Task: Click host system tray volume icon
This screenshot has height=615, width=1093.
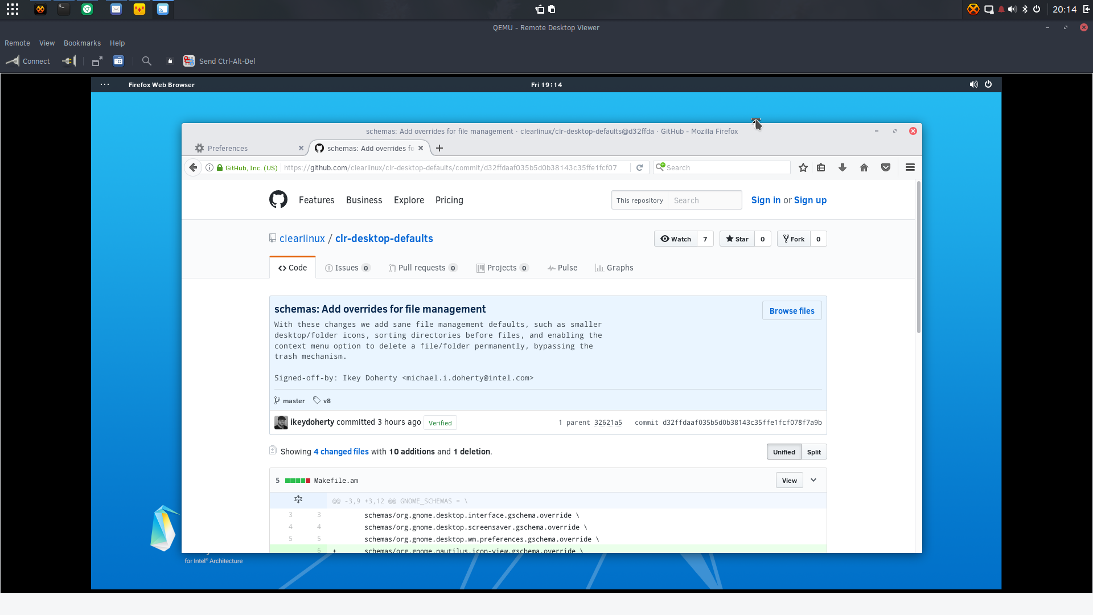Action: coord(1012,9)
